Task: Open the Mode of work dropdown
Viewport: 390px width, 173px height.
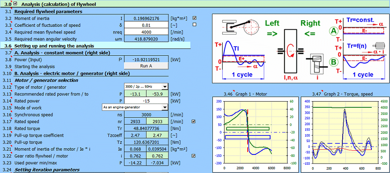Action: tap(164, 107)
